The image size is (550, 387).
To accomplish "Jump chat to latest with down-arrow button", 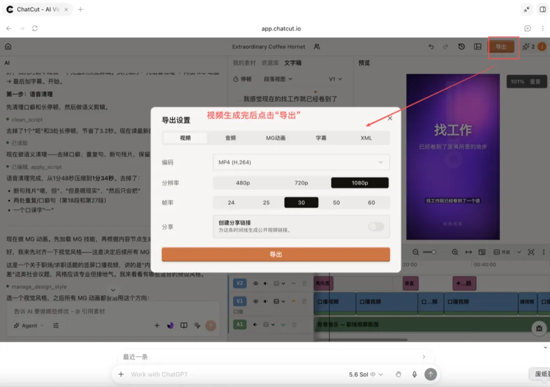I will coord(113,290).
